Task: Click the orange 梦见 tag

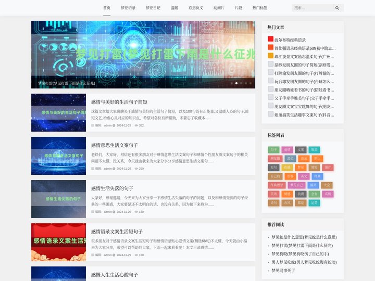Action: 301,168
